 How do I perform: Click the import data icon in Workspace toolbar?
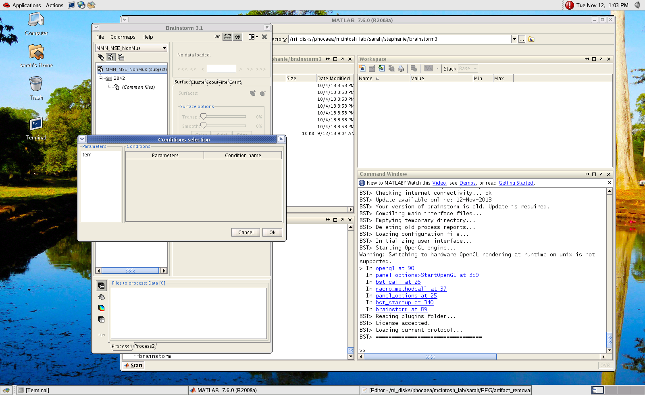381,69
